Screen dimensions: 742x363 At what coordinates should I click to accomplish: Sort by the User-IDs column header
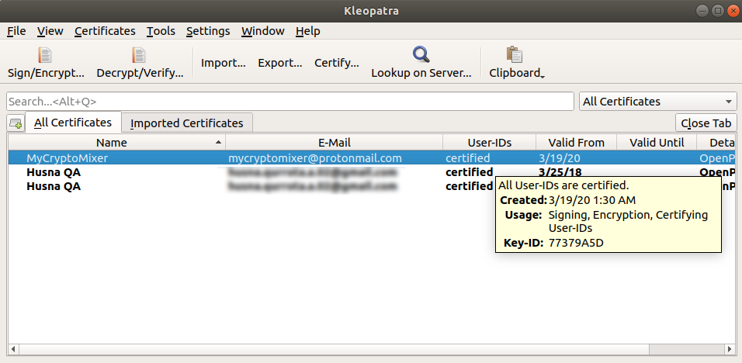489,142
